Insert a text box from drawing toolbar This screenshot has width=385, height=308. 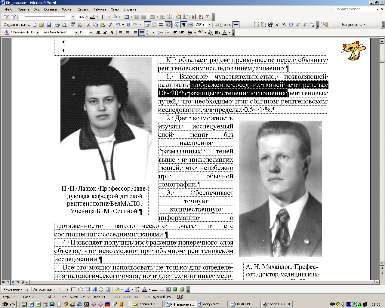(x=87, y=289)
